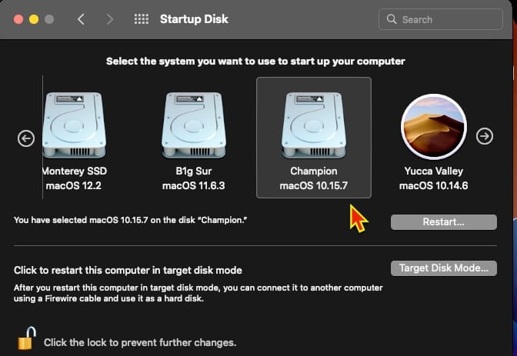Click the macOS 10.15.7 label under Champion
Screen dimensions: 517x356
tap(313, 186)
